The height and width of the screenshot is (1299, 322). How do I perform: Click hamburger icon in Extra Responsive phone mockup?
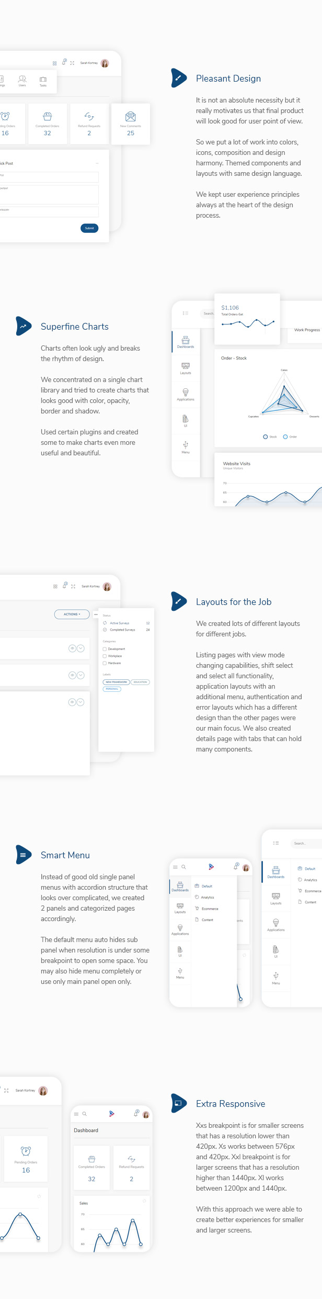pyautogui.click(x=76, y=1114)
